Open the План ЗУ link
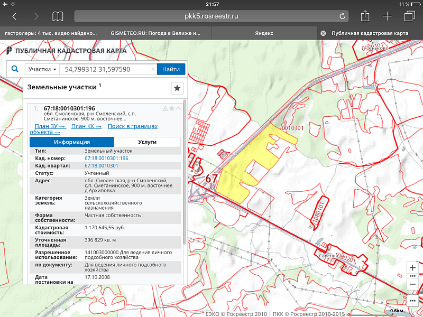 coord(50,126)
